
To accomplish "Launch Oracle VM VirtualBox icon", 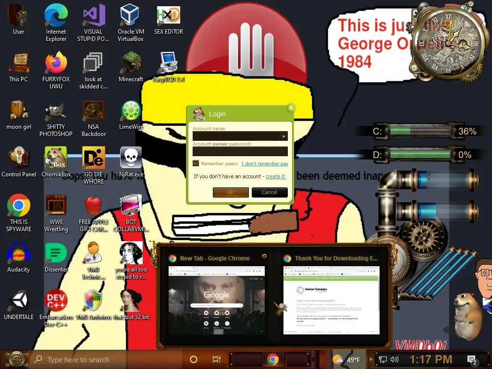I will tap(131, 23).
